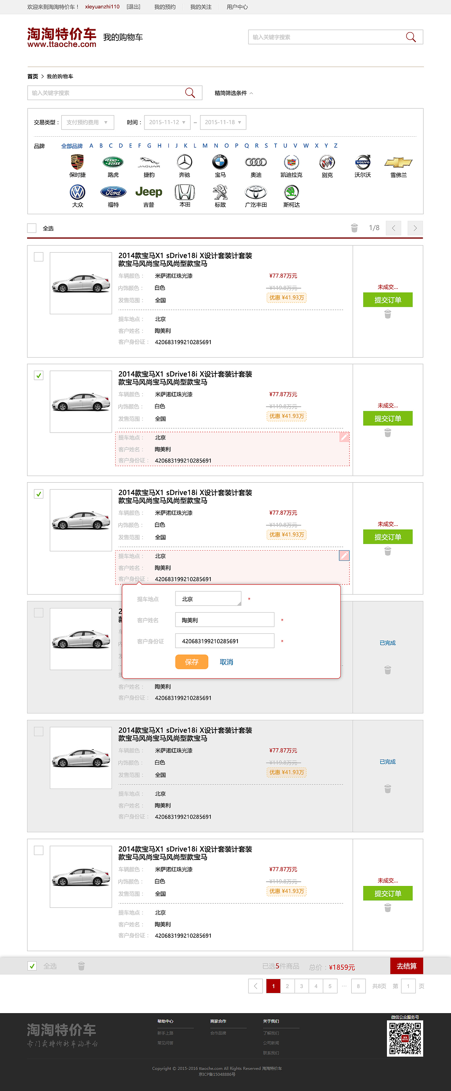This screenshot has height=1091, width=451.
Task: Click the pencil edit icon in the second item's pickup info
Action: (x=344, y=437)
